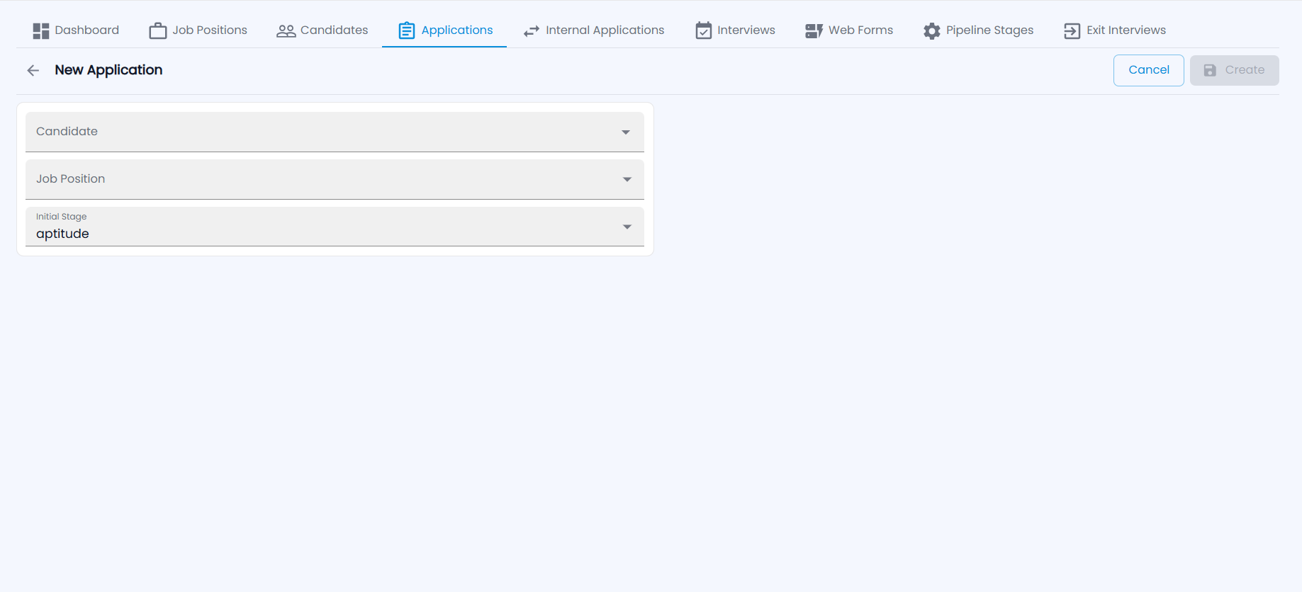Screen dimensions: 1302x592
Task: Click the Cancel button
Action: [1149, 70]
